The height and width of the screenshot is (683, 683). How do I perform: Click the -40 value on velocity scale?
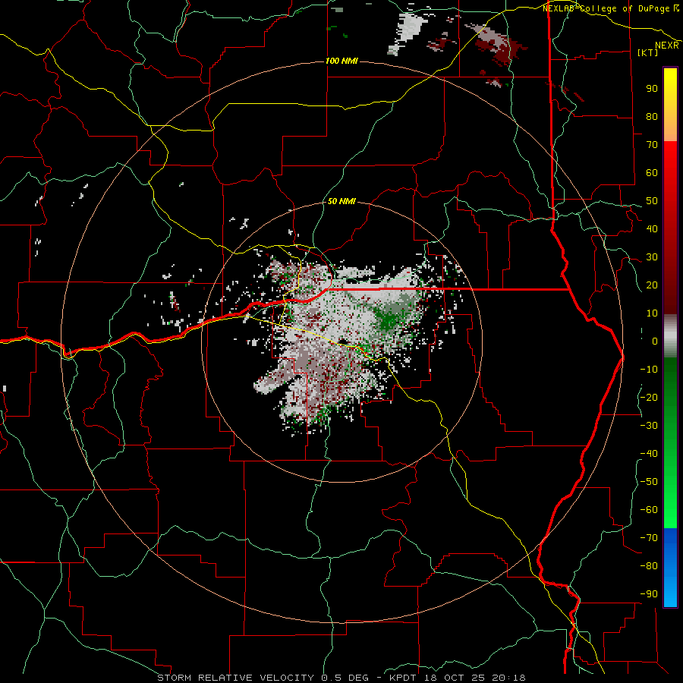649,454
